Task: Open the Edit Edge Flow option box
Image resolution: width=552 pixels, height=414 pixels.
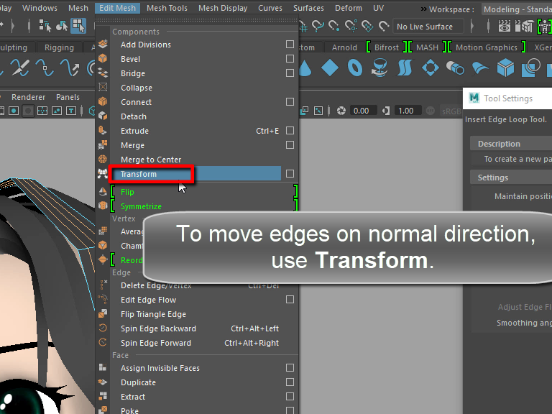Action: click(x=290, y=300)
